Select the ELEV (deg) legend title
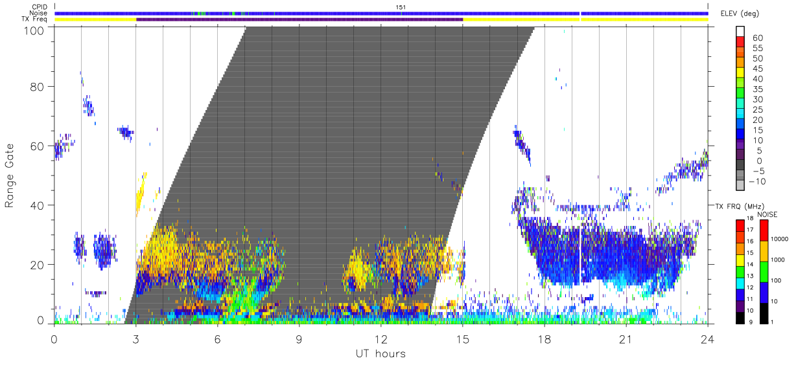This screenshot has width=796, height=367. pos(740,14)
